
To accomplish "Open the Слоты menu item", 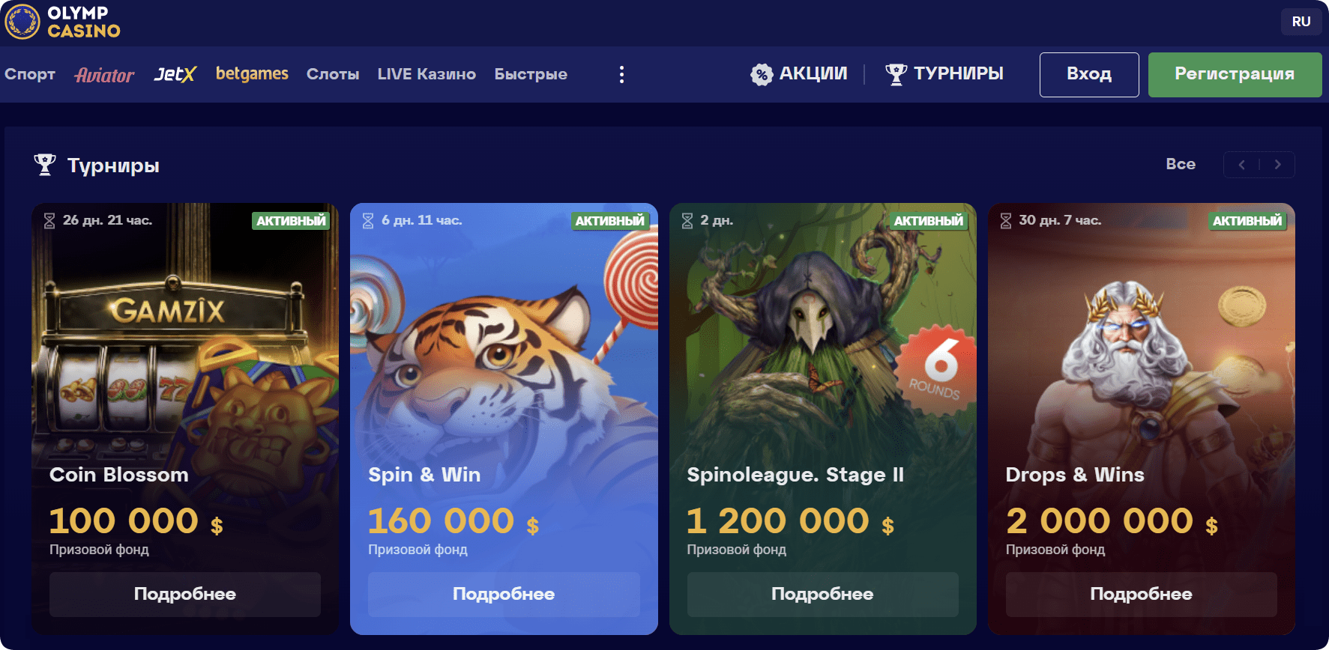I will point(333,74).
